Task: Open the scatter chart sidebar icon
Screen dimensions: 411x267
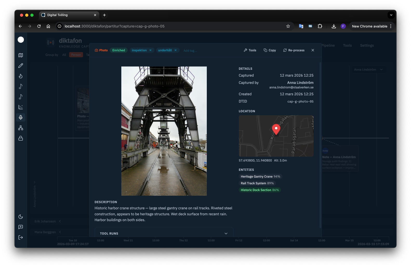Action: pos(21,107)
